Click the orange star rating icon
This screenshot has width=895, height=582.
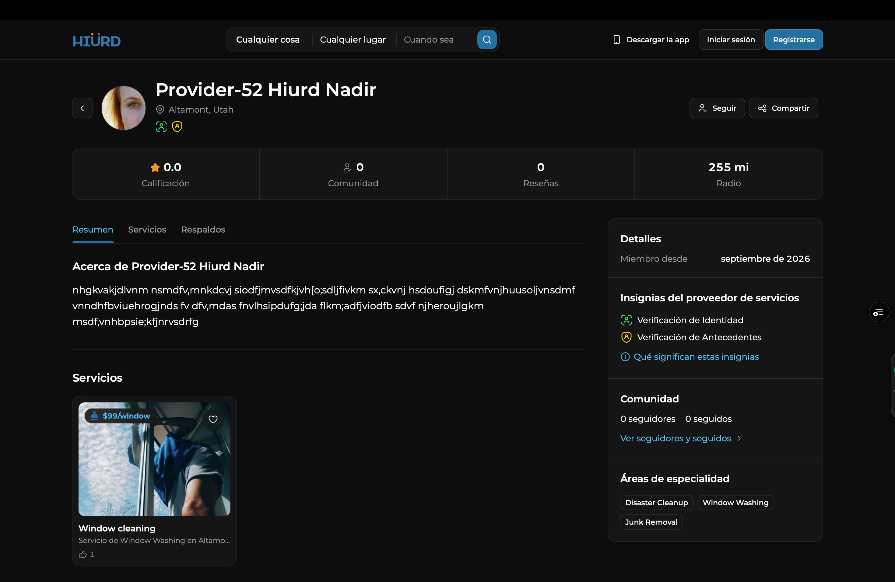pos(155,167)
